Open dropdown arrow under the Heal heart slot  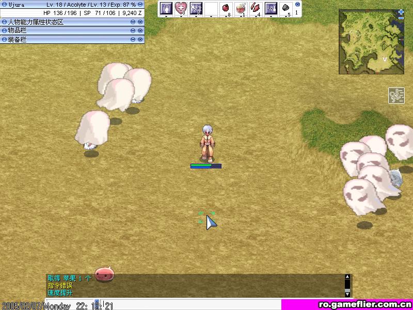tap(181, 17)
